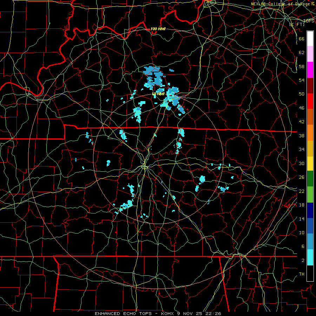Click the black TH legend swatch
This screenshot has width=316, height=316.
tap(310, 273)
